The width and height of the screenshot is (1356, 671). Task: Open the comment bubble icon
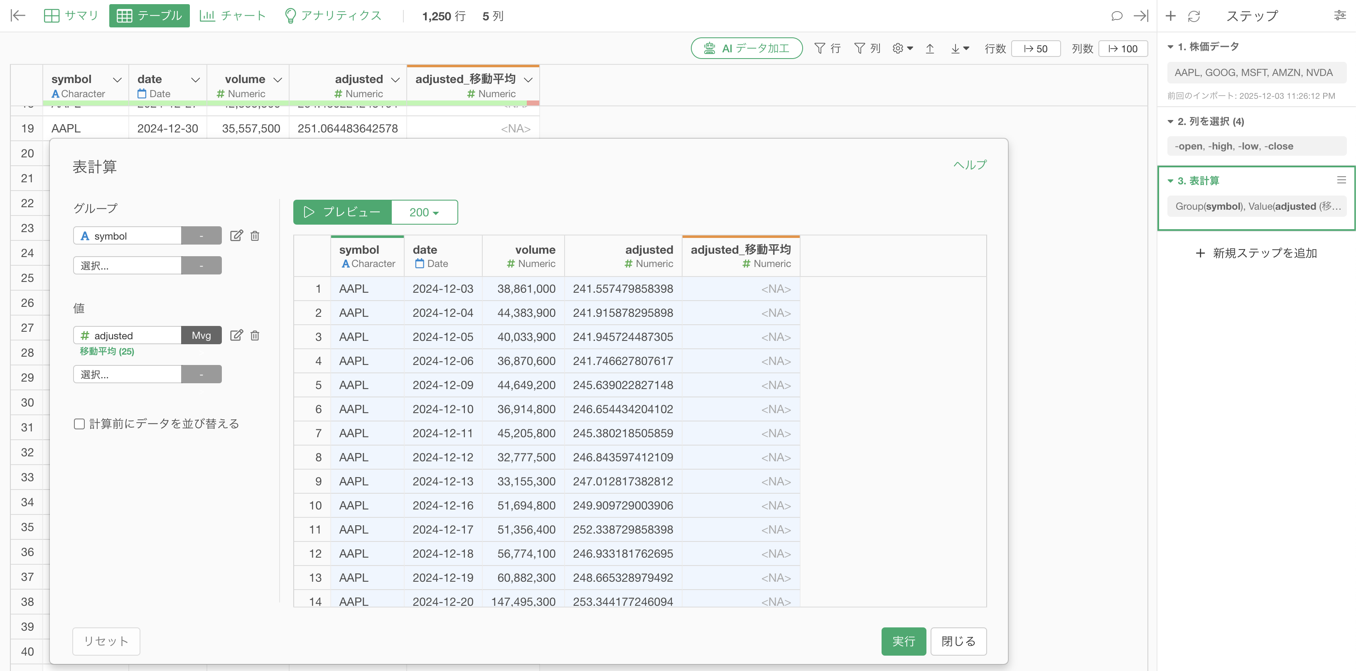coord(1116,16)
